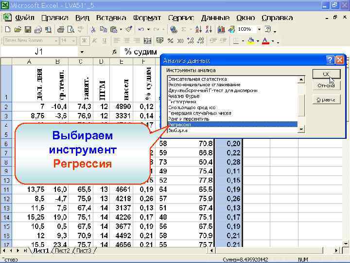This screenshot has width=350, height=263.
Task: Open the Сервис menu
Action: 181,18
